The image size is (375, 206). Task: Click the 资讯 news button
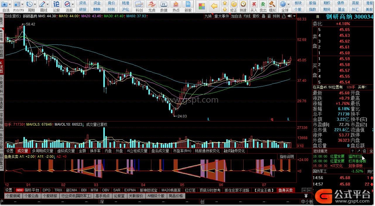coord(83,3)
